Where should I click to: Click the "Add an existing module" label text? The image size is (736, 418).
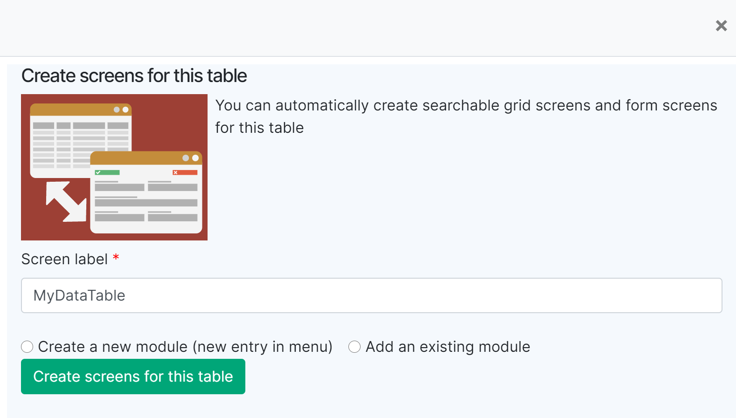(448, 347)
